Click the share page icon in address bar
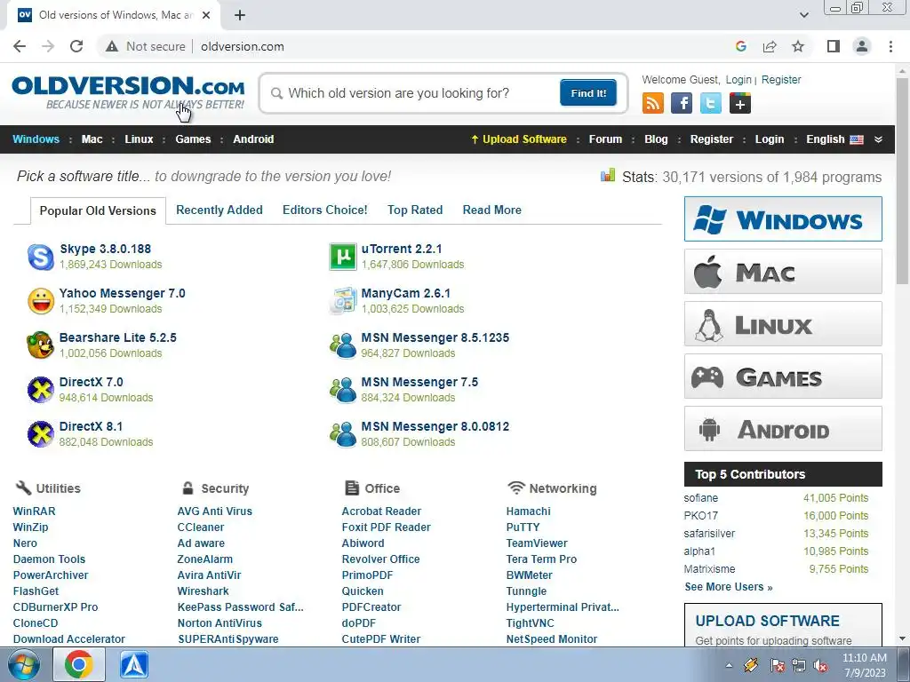910x682 pixels. [770, 46]
